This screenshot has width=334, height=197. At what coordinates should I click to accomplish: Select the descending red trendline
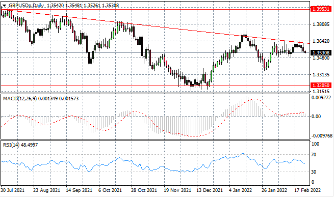point(156,26)
